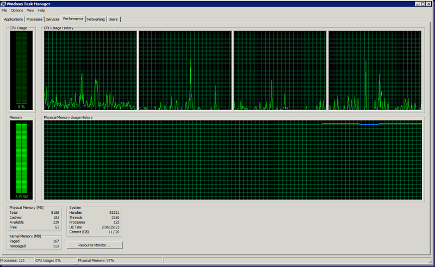
Task: Minimize the Task Manager window
Action: (417, 4)
